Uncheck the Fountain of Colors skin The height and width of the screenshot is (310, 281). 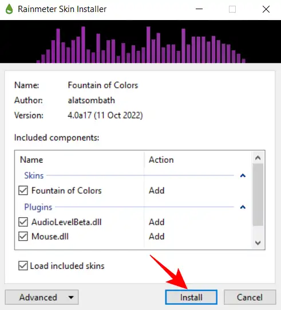23,191
